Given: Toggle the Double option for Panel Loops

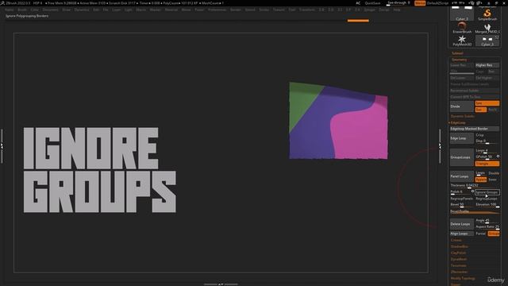Looking at the screenshot, I should click(x=494, y=173).
